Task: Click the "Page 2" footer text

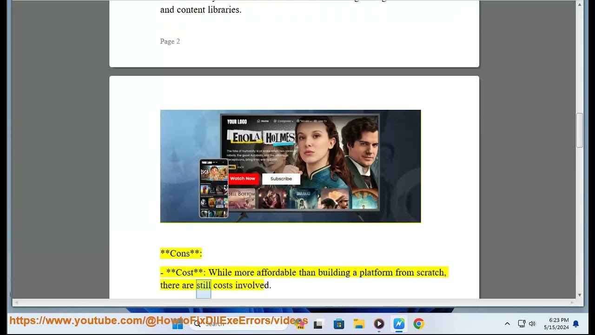Action: 170,41
